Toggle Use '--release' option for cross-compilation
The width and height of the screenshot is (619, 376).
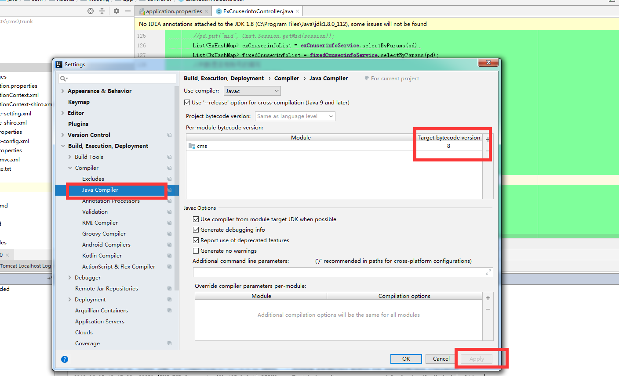(187, 103)
